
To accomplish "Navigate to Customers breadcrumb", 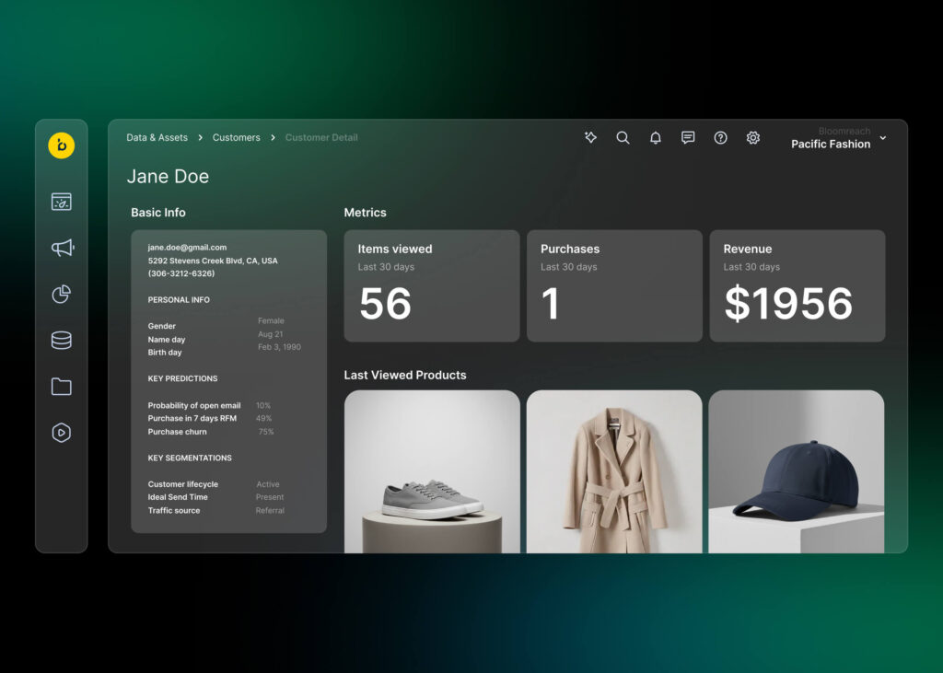I will 236,137.
